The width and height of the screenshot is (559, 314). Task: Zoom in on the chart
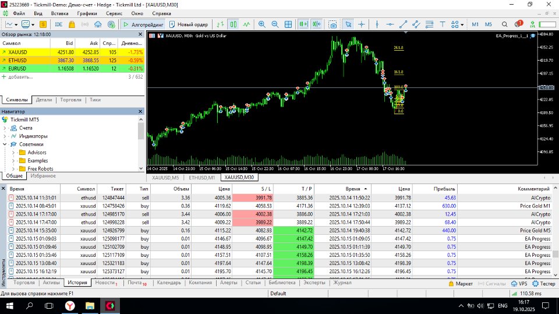tap(261, 24)
